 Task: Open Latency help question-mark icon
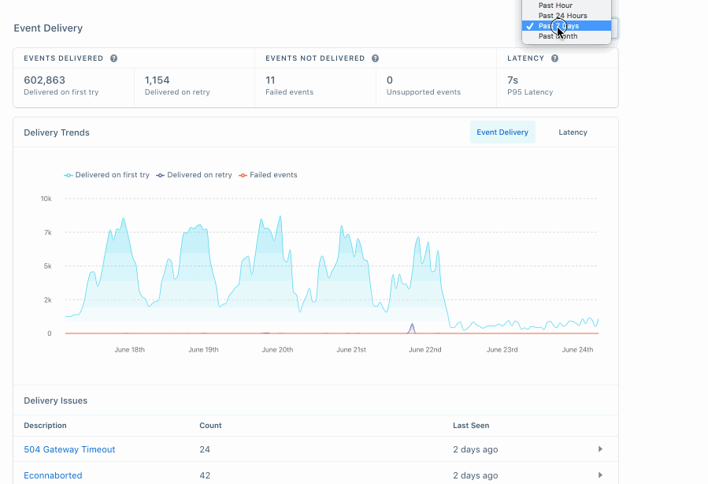554,58
